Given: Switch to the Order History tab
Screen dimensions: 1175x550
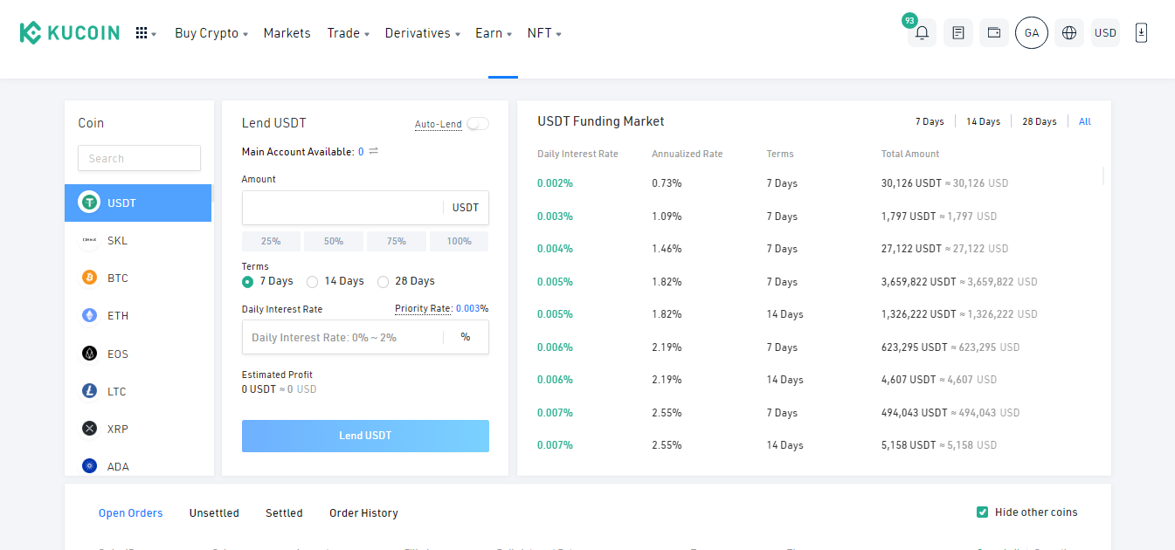Looking at the screenshot, I should tap(363, 513).
